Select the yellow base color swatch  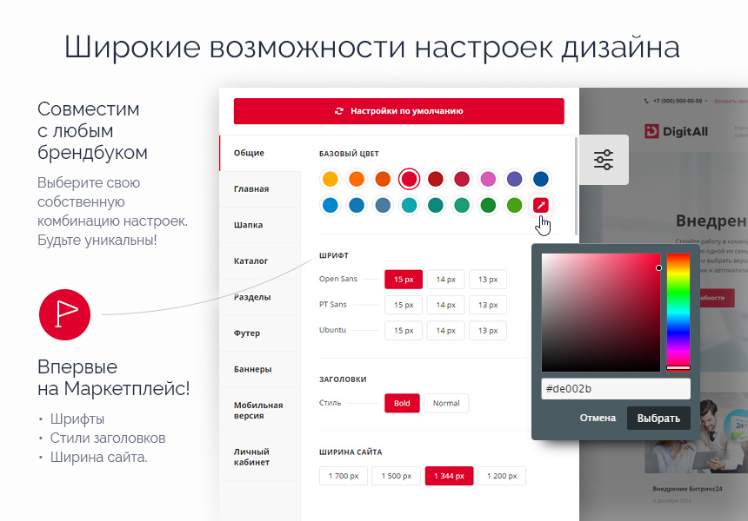click(330, 179)
